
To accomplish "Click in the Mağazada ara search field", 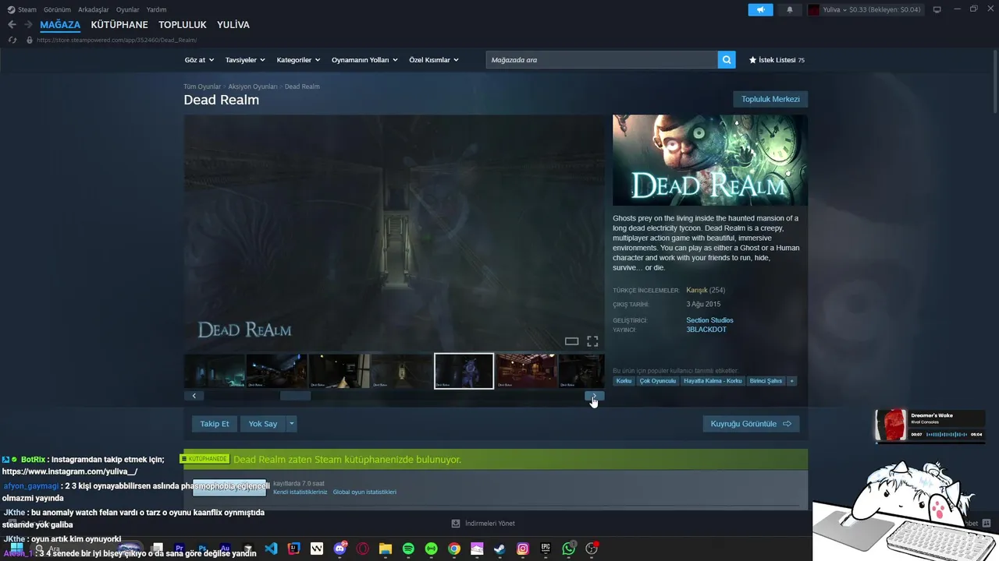I will pos(602,59).
